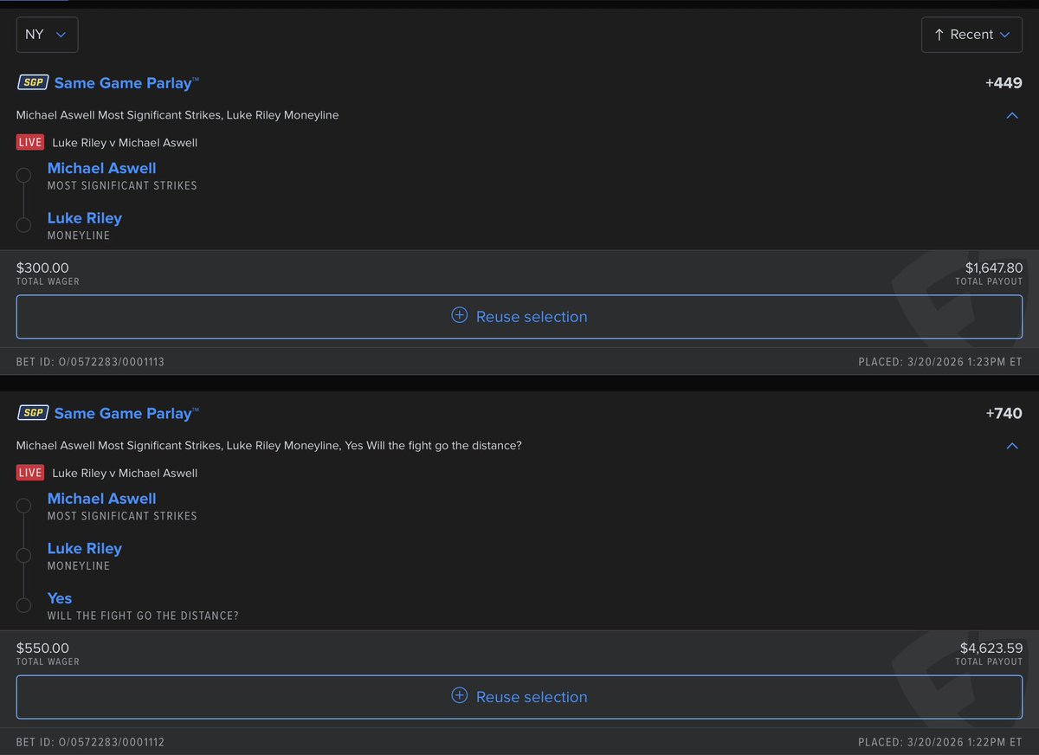
Task: Reuse selection for the $300.00 wager
Action: (x=519, y=317)
